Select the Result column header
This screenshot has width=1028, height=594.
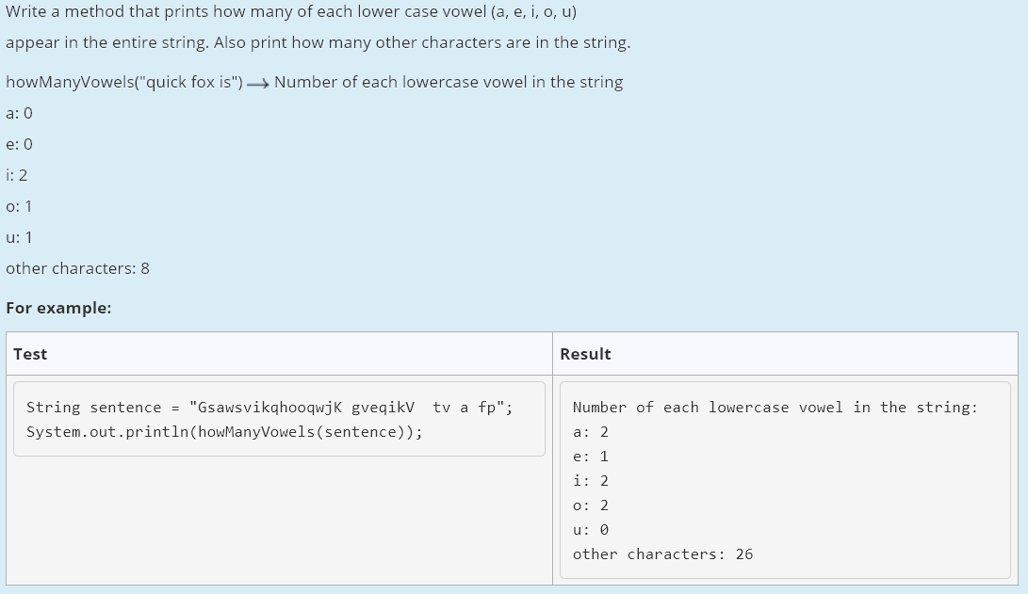tap(585, 354)
